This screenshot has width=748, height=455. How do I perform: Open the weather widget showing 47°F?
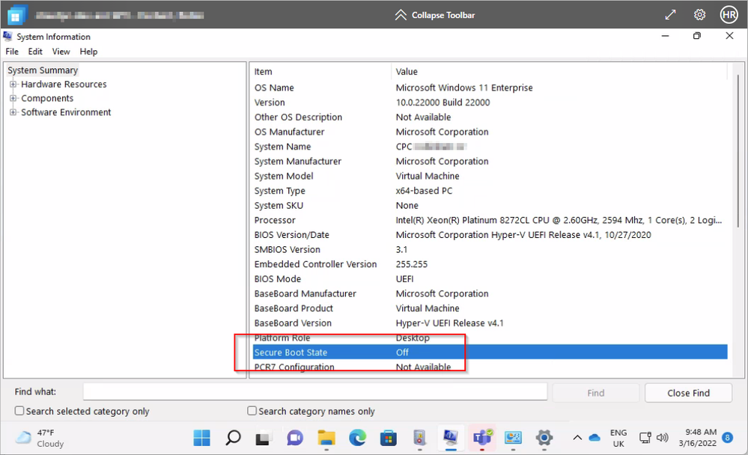click(40, 438)
